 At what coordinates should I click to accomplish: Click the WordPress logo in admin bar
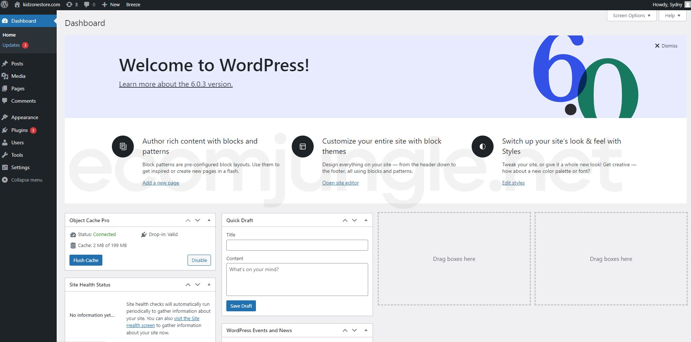(x=5, y=5)
